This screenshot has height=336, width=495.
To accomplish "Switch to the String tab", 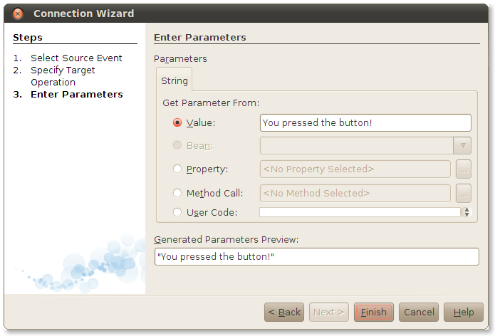I will 174,81.
